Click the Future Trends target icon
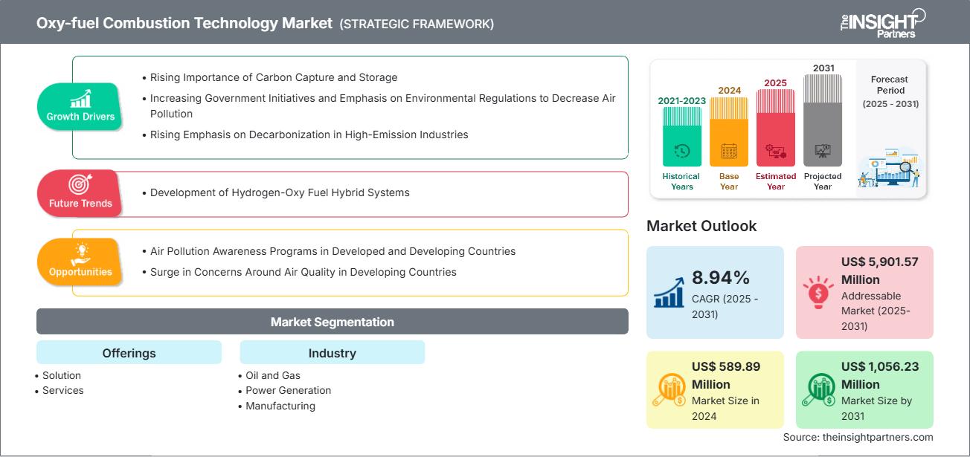This screenshot has height=457, width=970. click(x=80, y=184)
